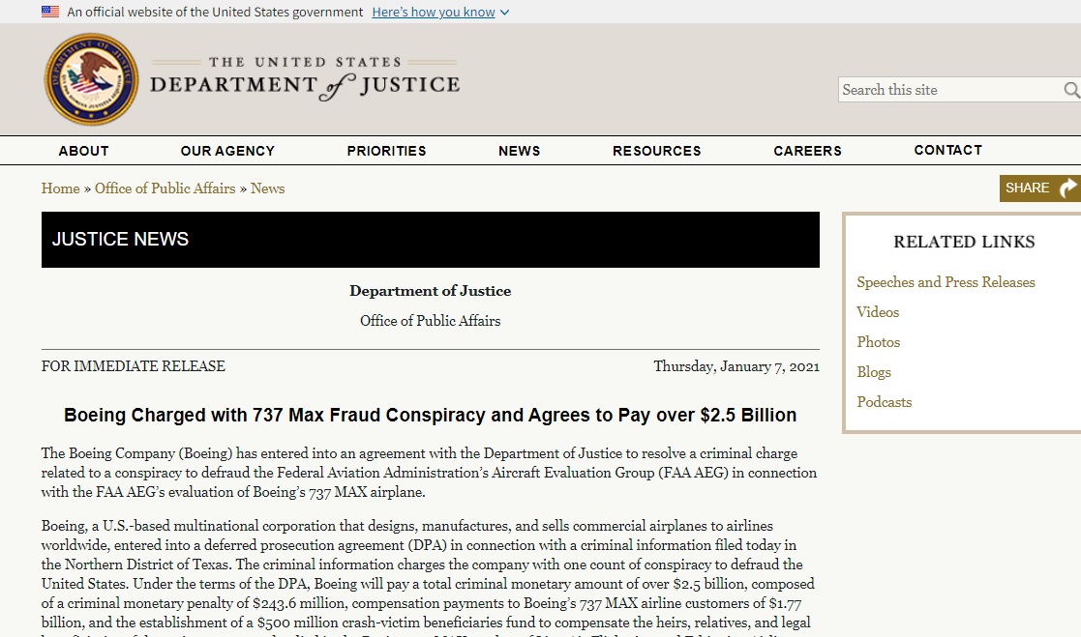
Task: Click the search magnifying glass icon
Action: (x=1071, y=90)
